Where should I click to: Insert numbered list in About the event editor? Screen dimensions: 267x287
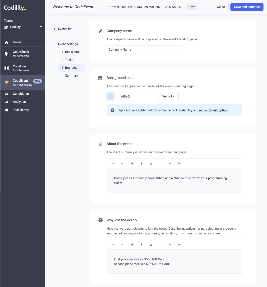click(x=170, y=164)
